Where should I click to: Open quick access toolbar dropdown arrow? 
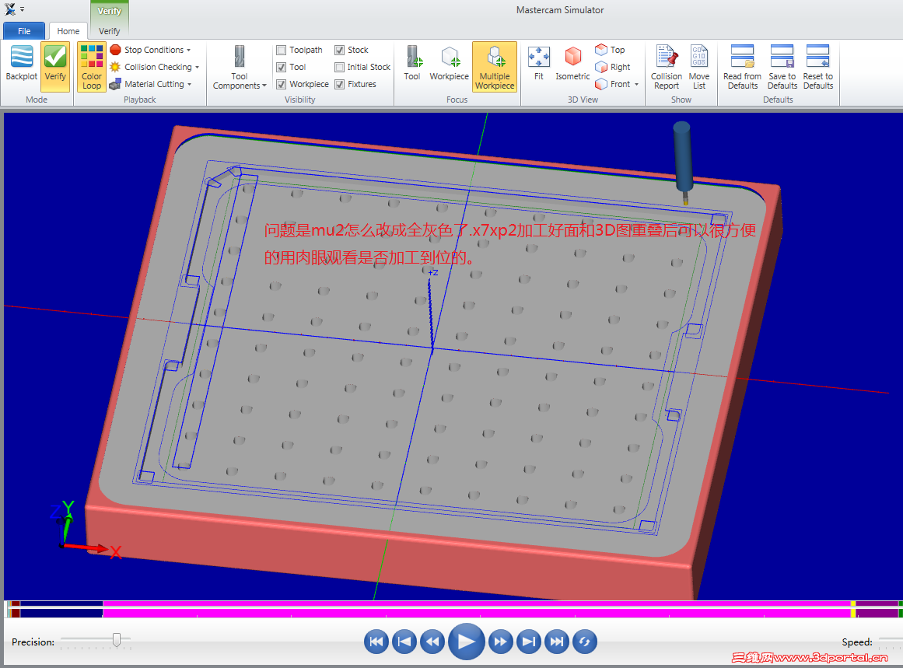(x=23, y=9)
